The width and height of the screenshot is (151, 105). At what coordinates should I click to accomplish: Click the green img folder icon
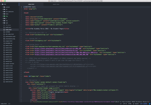(4, 16)
